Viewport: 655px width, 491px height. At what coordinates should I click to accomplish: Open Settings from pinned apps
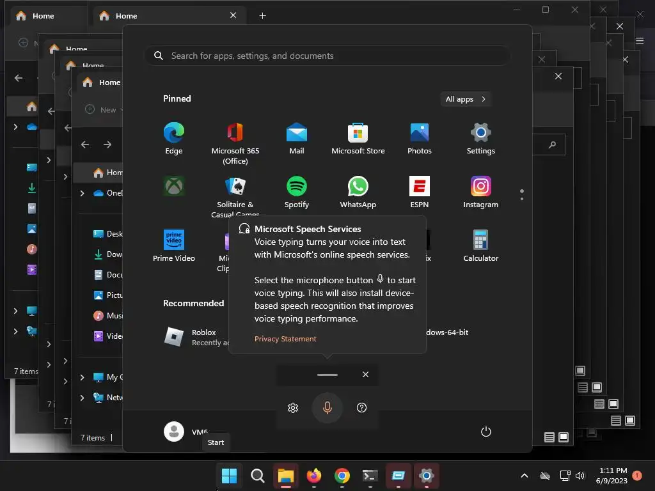click(481, 139)
